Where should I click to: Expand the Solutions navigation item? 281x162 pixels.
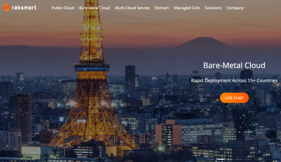213,8
